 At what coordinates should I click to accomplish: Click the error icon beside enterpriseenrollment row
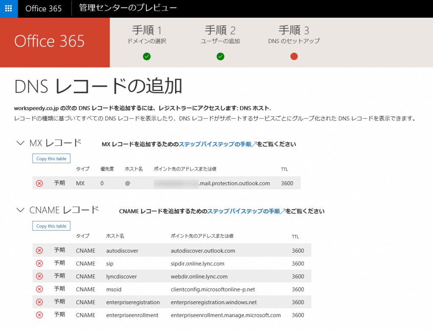(x=39, y=315)
